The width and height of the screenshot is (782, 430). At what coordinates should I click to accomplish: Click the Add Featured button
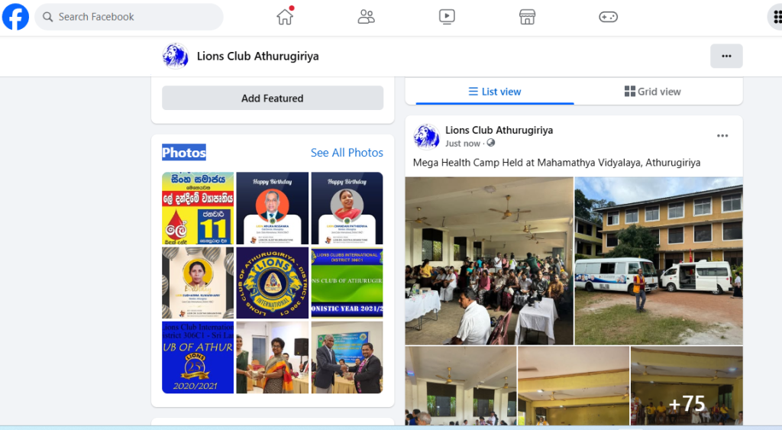pos(273,99)
